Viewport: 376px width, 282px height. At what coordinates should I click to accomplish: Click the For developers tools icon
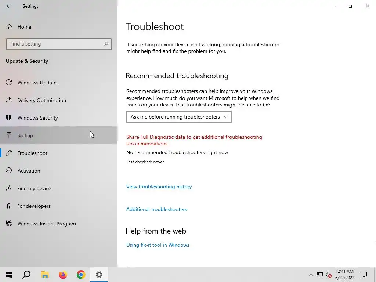tap(9, 206)
